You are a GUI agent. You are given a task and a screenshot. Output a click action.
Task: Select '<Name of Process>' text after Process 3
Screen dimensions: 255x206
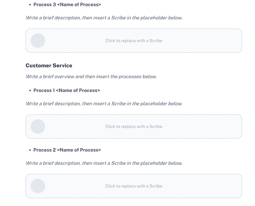click(x=79, y=4)
